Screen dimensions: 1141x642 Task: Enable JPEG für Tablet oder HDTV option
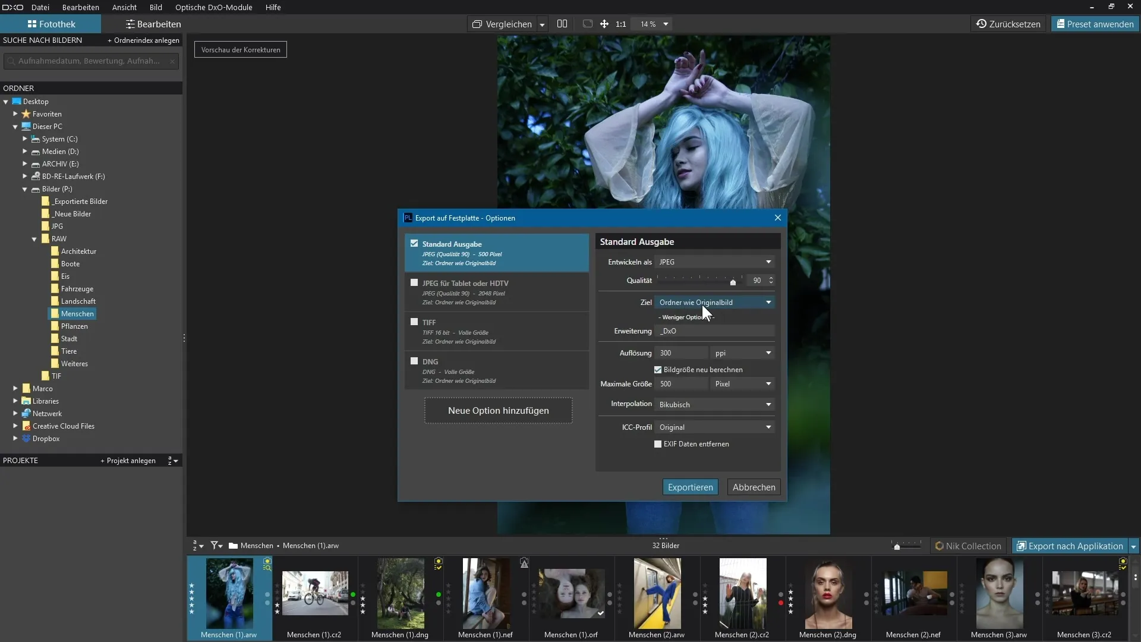[414, 283]
